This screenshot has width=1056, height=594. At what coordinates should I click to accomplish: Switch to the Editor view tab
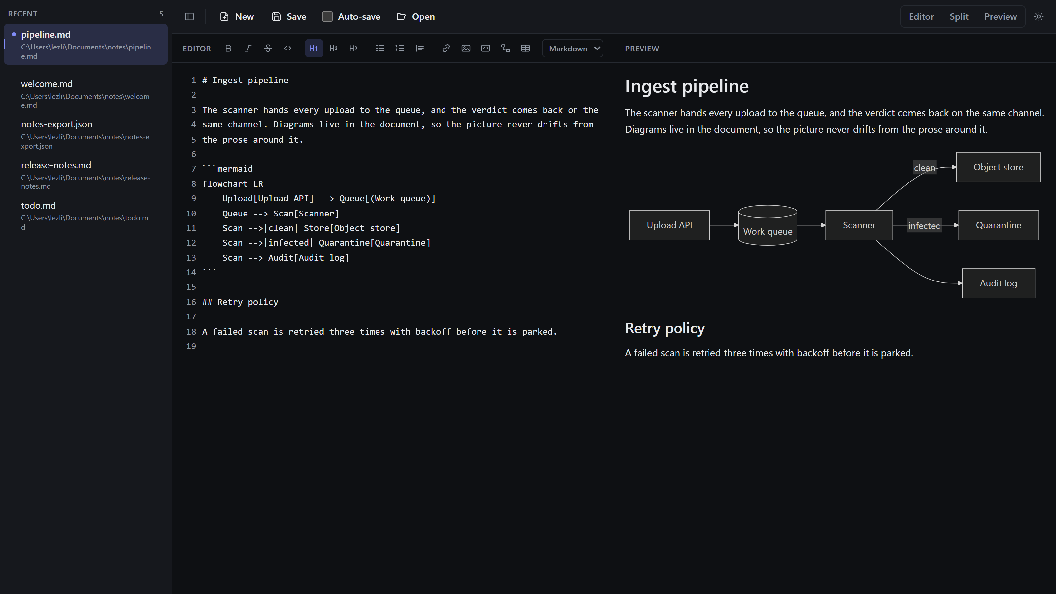click(x=921, y=17)
